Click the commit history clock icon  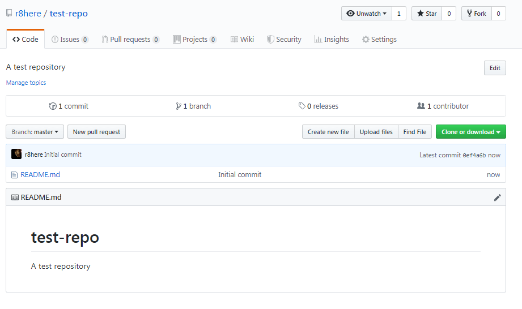[x=53, y=106]
